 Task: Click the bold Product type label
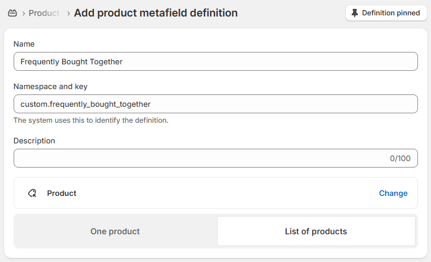(x=61, y=193)
